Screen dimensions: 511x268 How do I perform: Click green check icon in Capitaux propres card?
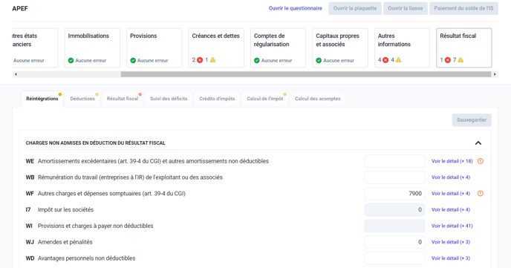[319, 61]
